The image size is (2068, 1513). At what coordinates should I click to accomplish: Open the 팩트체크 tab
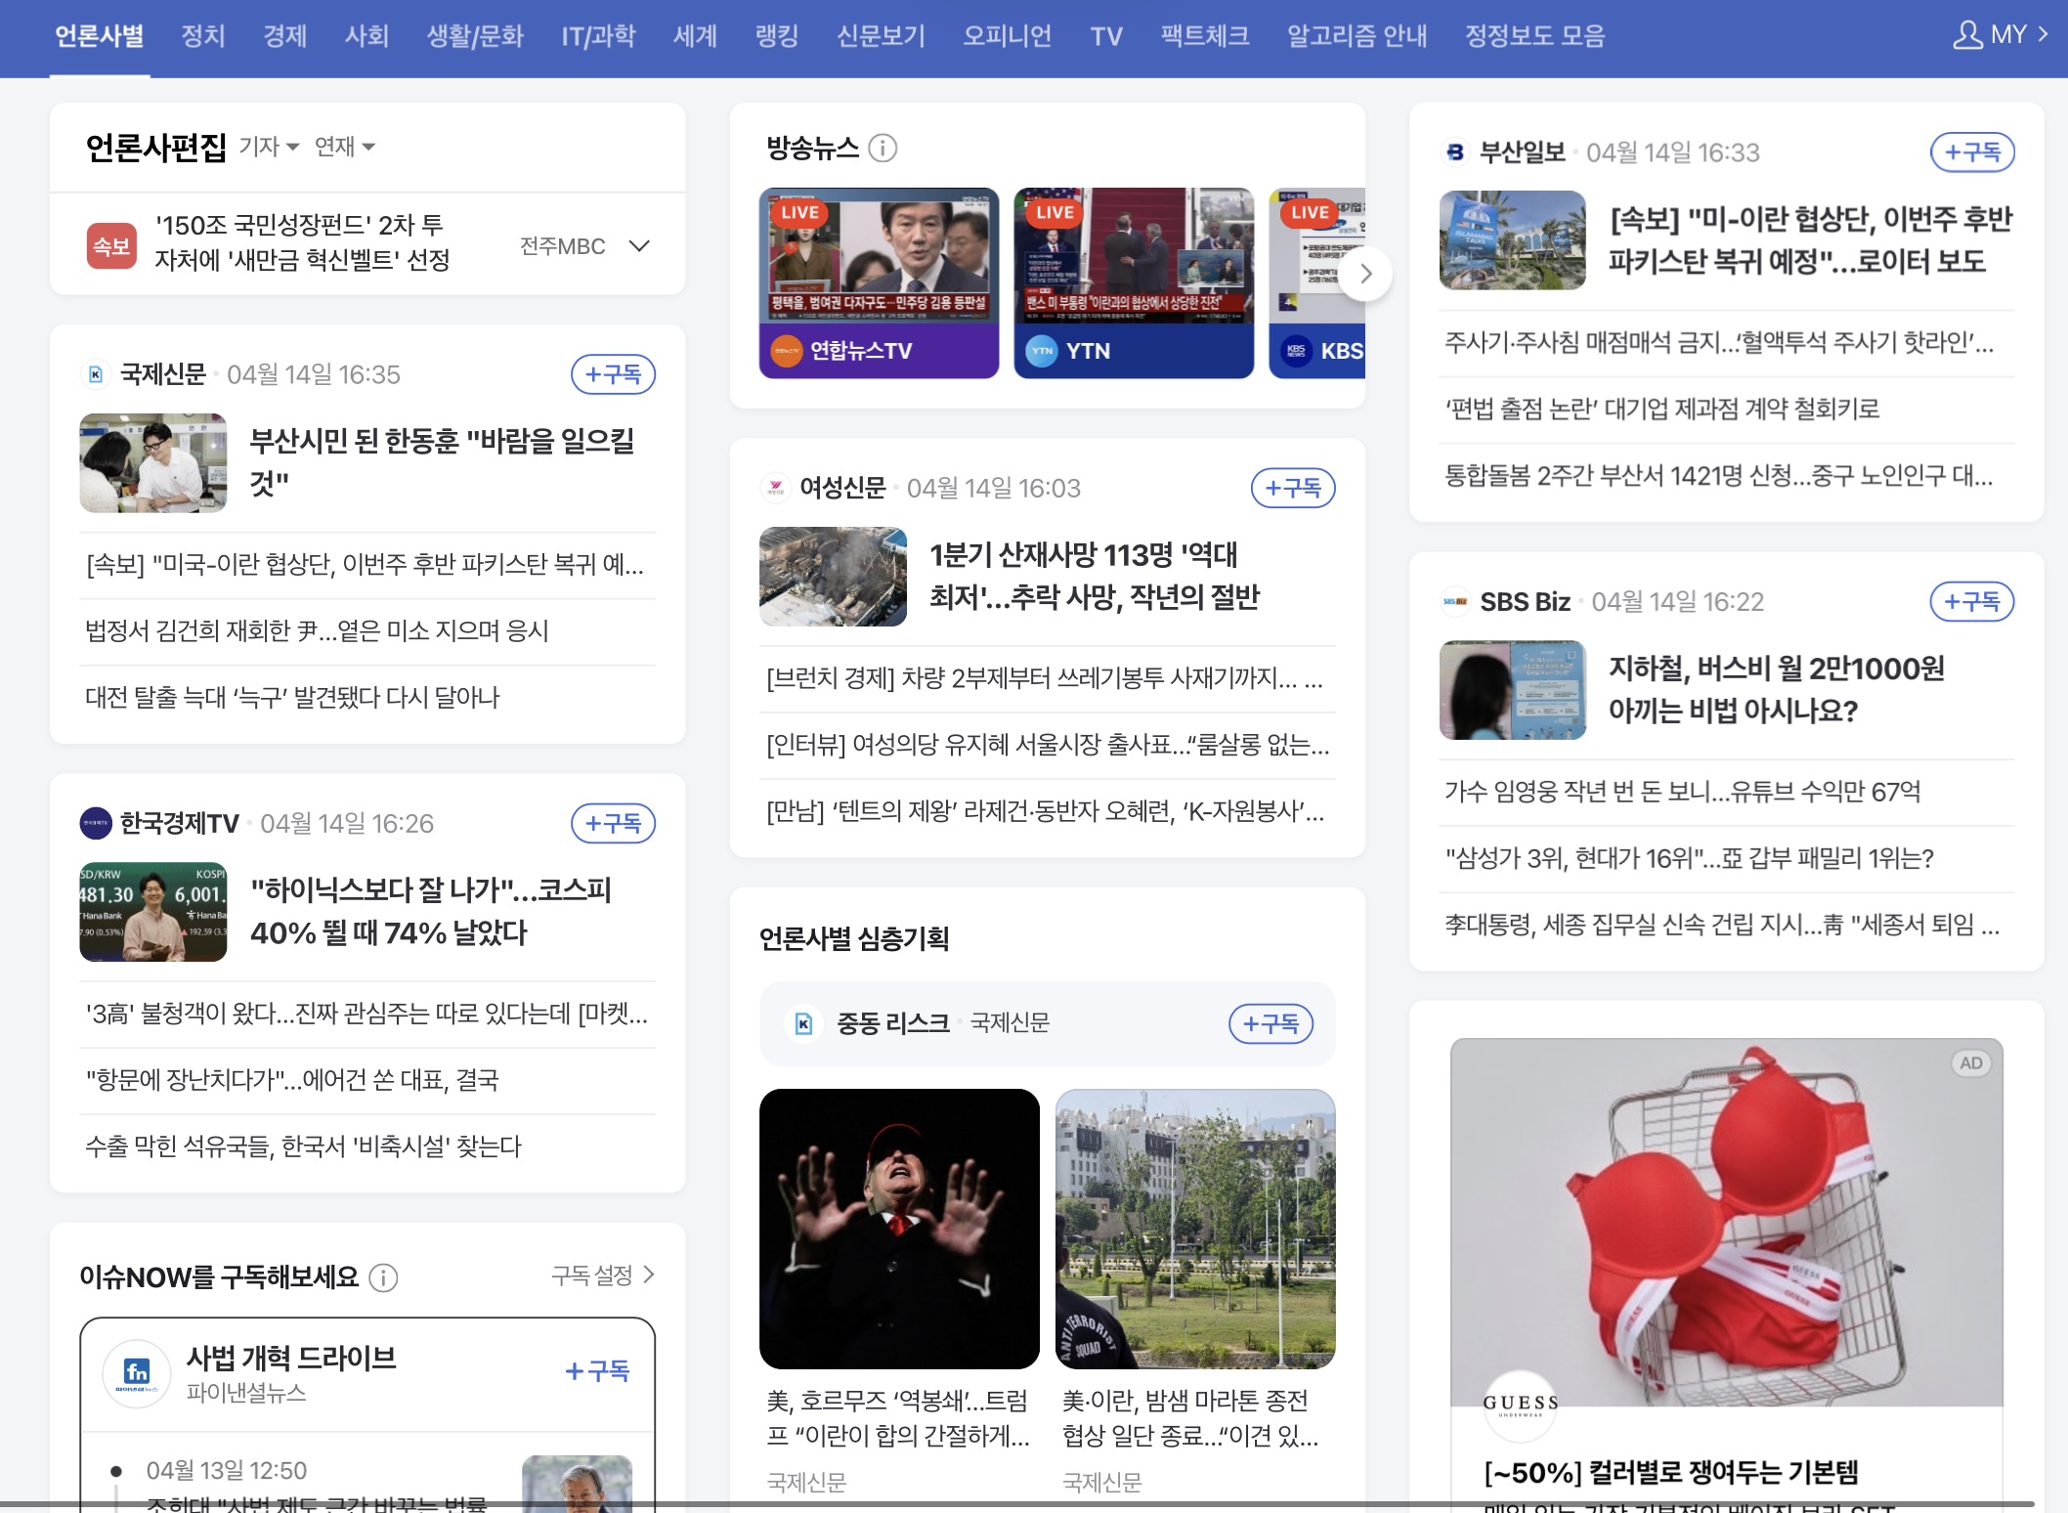1204,36
